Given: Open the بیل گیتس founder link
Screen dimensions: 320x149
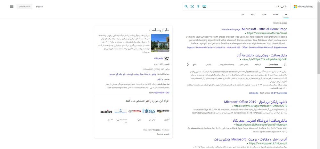Looking at the screenshot, I should 160,79.
